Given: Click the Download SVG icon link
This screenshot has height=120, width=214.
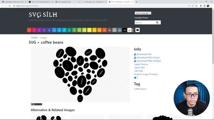Looking at the screenshot, I should [143, 54].
